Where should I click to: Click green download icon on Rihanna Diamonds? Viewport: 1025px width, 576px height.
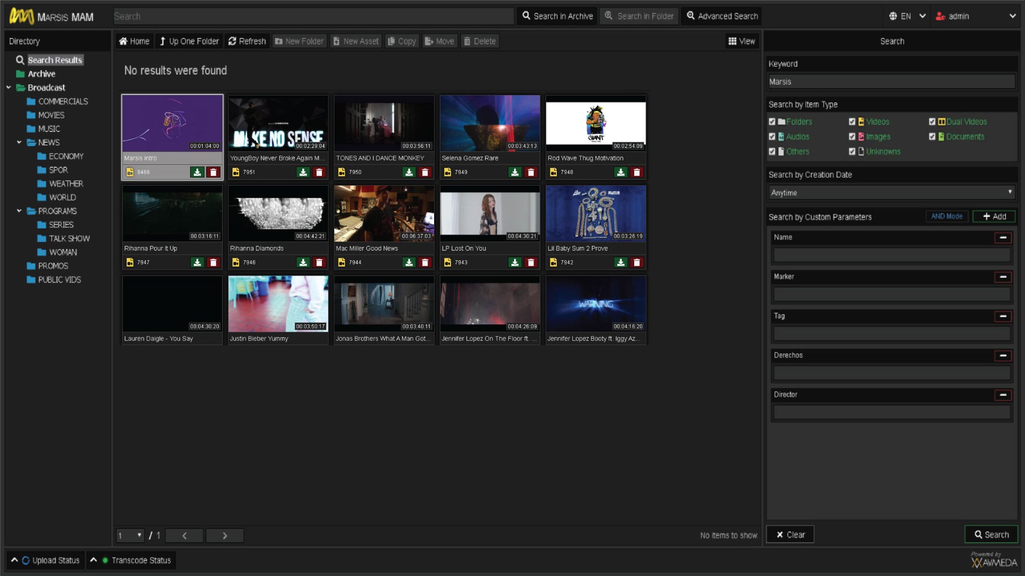pyautogui.click(x=303, y=262)
